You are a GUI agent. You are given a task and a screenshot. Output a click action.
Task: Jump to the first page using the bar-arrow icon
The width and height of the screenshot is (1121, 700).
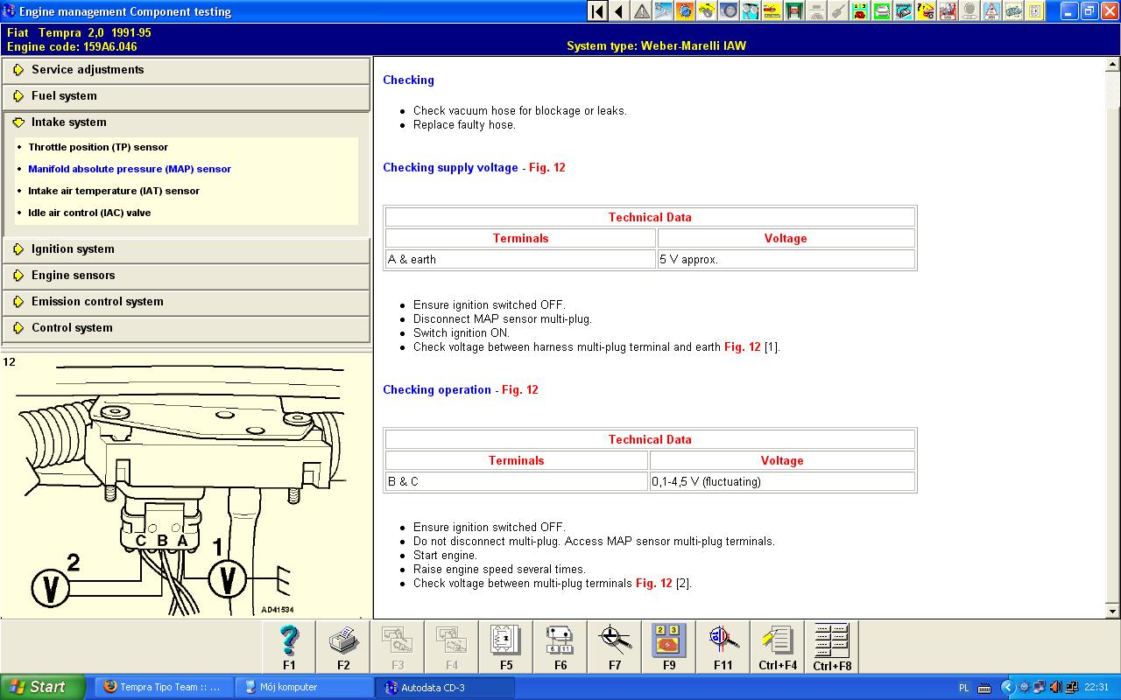597,11
